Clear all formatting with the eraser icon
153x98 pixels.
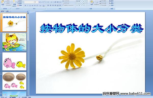[45, 2]
